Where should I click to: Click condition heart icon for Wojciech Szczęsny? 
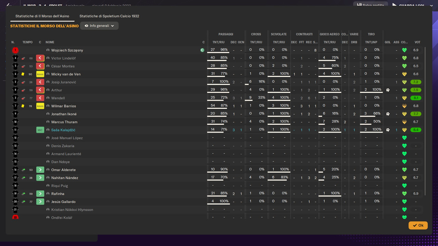pos(404,50)
